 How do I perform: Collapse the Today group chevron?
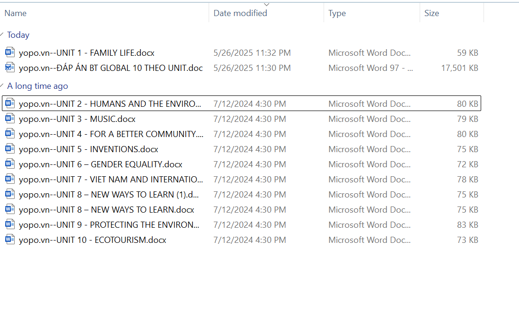point(3,35)
